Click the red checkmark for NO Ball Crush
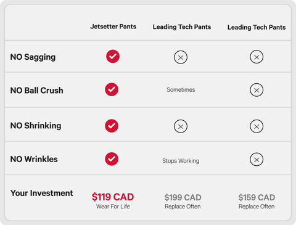The height and width of the screenshot is (225, 296). pos(112,89)
